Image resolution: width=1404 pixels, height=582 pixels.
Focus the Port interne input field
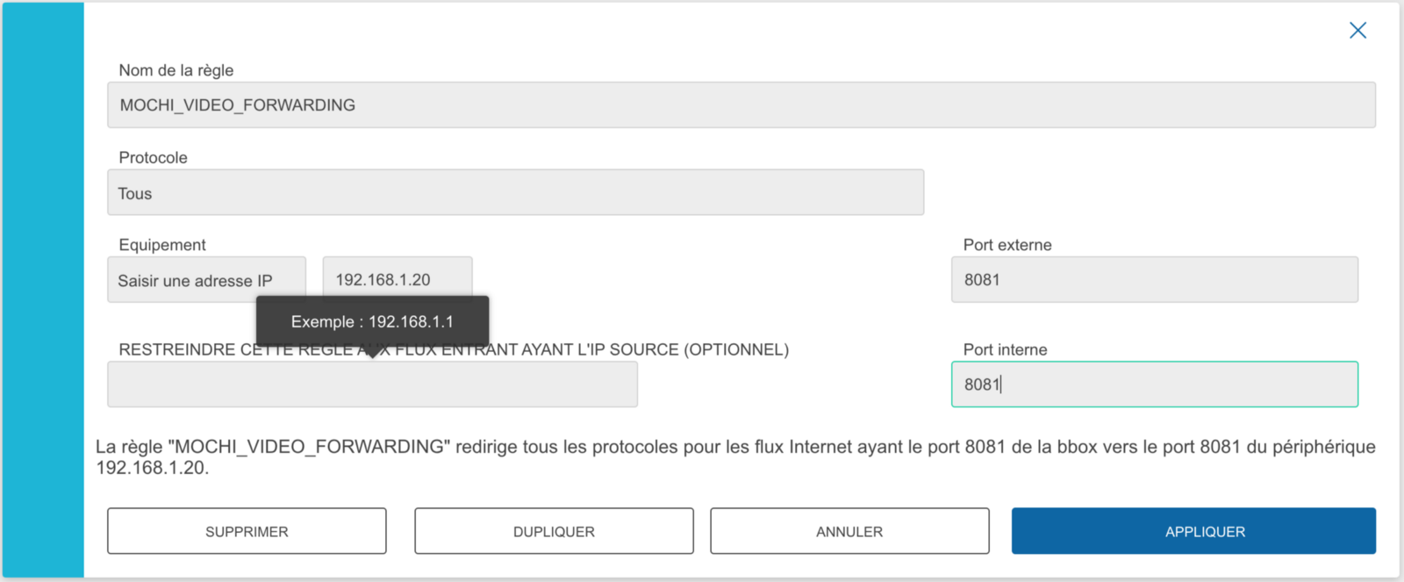coord(1154,384)
